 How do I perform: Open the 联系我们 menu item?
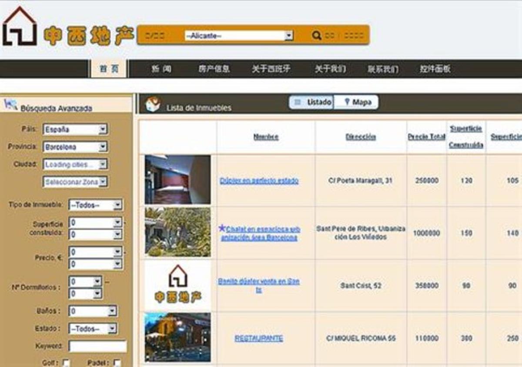pyautogui.click(x=383, y=69)
